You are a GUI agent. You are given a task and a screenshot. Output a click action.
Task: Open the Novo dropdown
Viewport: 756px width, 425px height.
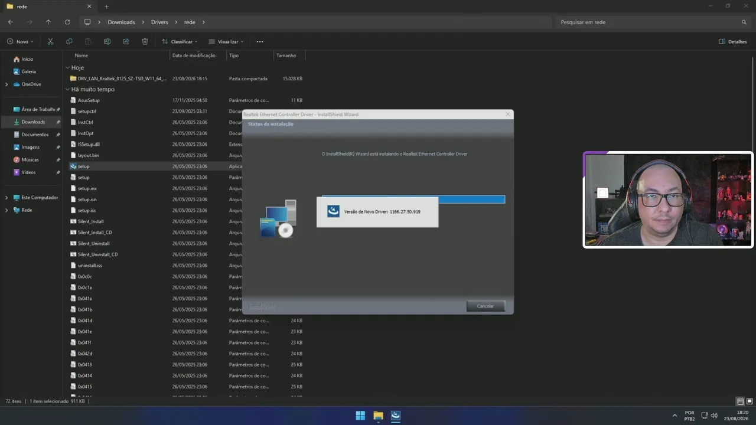click(x=20, y=41)
